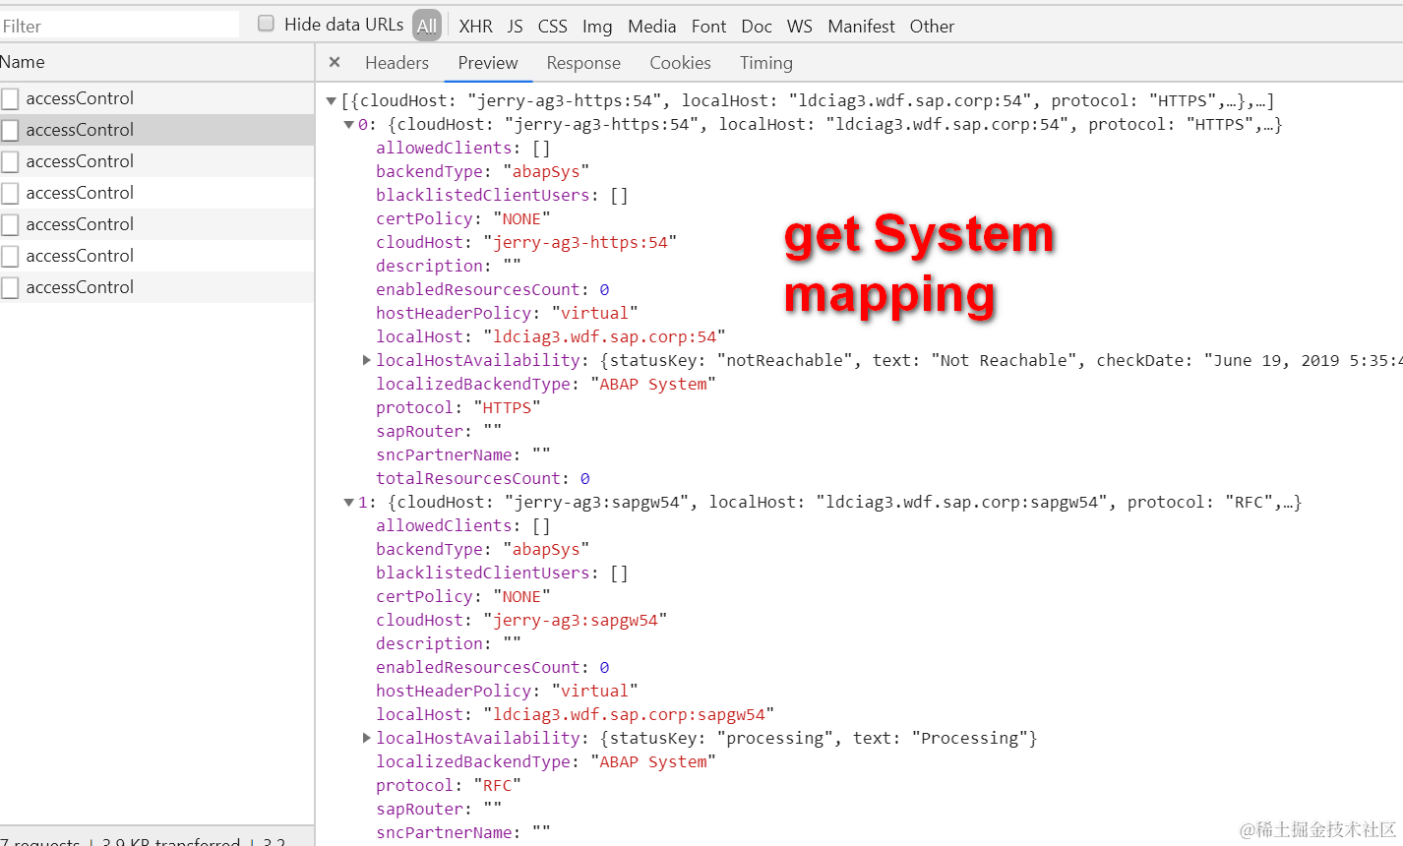
Task: Filter requests by Manifest type
Action: (x=862, y=27)
